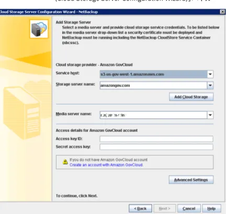Screen dimensions: 227x214
Task: Click the To continue, click Next text
Action: tap(76, 196)
